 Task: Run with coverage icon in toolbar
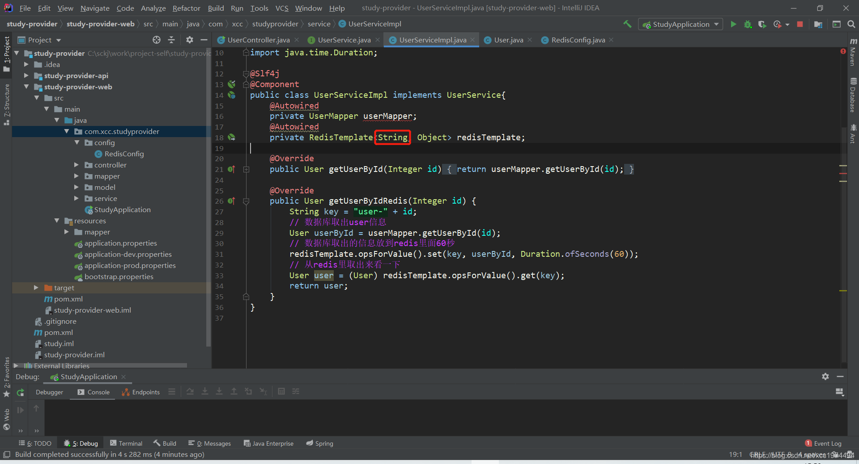point(762,24)
